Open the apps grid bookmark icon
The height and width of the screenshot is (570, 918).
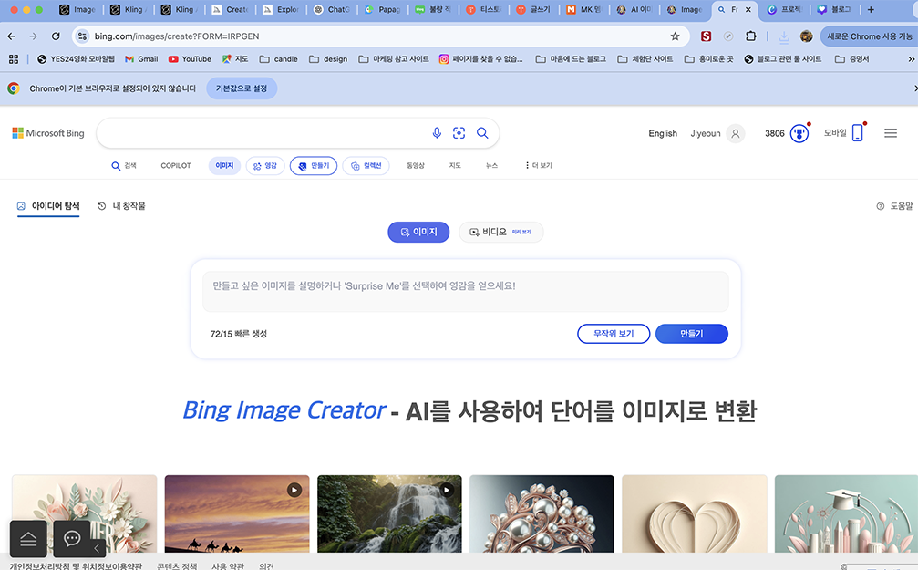[x=14, y=59]
